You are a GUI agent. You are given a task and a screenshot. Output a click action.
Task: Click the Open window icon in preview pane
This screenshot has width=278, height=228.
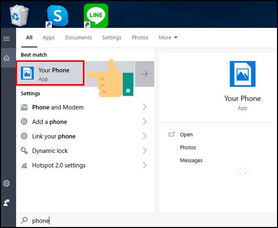171,135
